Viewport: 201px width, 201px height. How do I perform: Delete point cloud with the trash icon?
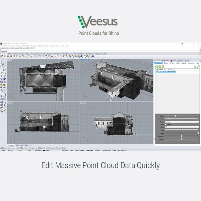[x=163, y=67]
